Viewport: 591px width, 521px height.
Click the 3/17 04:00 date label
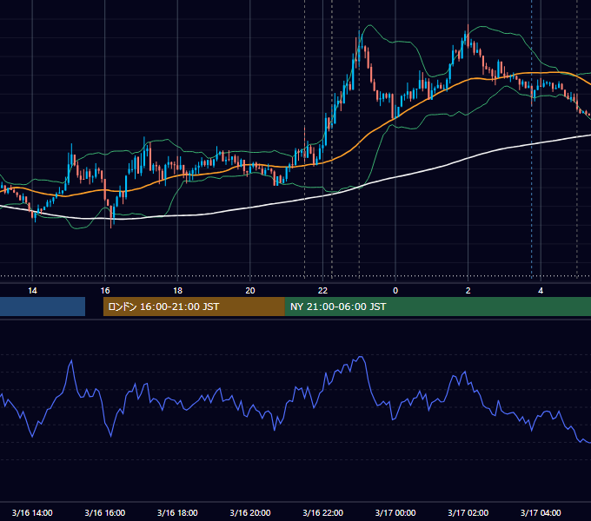click(x=541, y=512)
